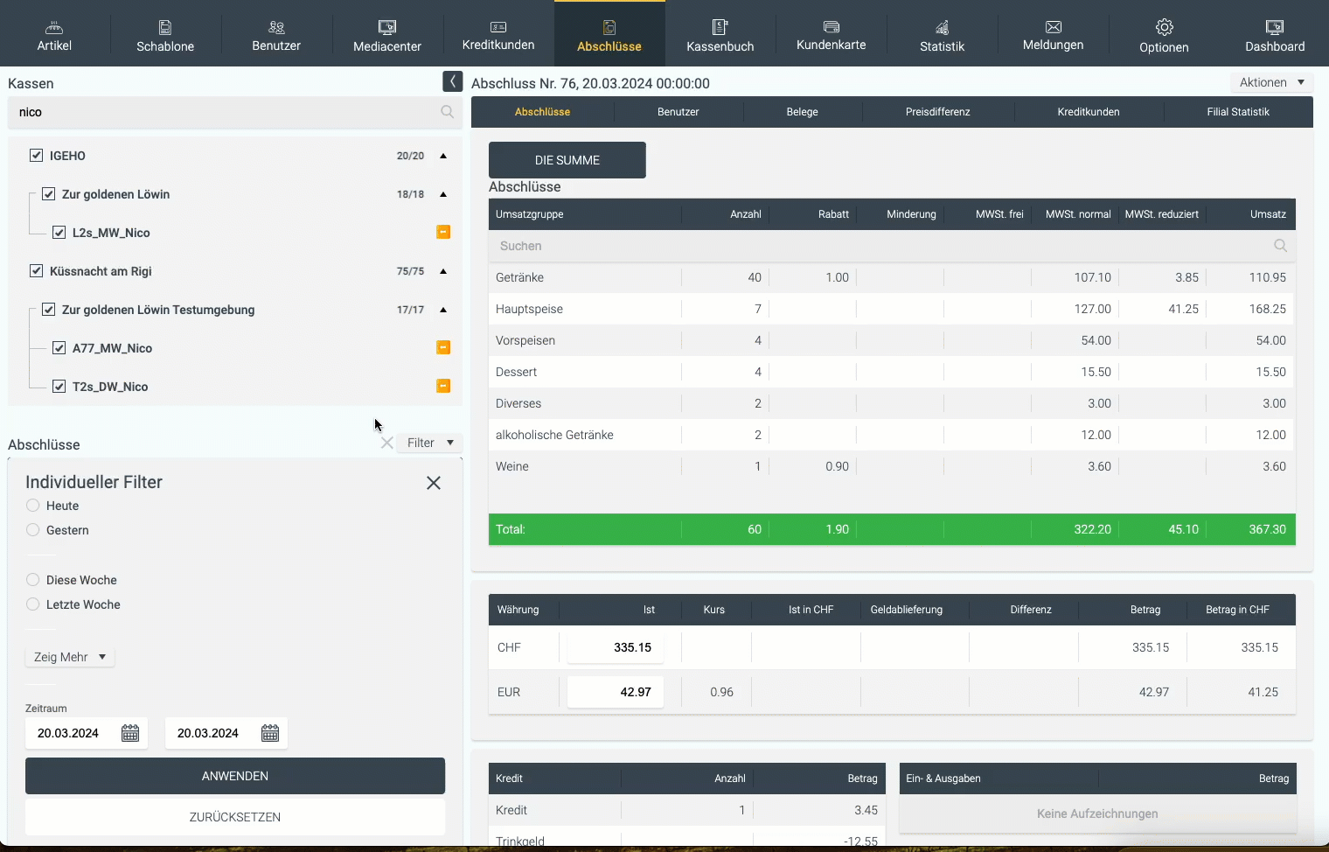1329x852 pixels.
Task: Open the Schablone section icon
Action: 165,27
